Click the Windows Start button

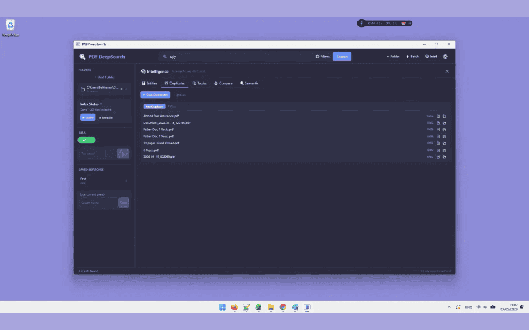(222, 307)
